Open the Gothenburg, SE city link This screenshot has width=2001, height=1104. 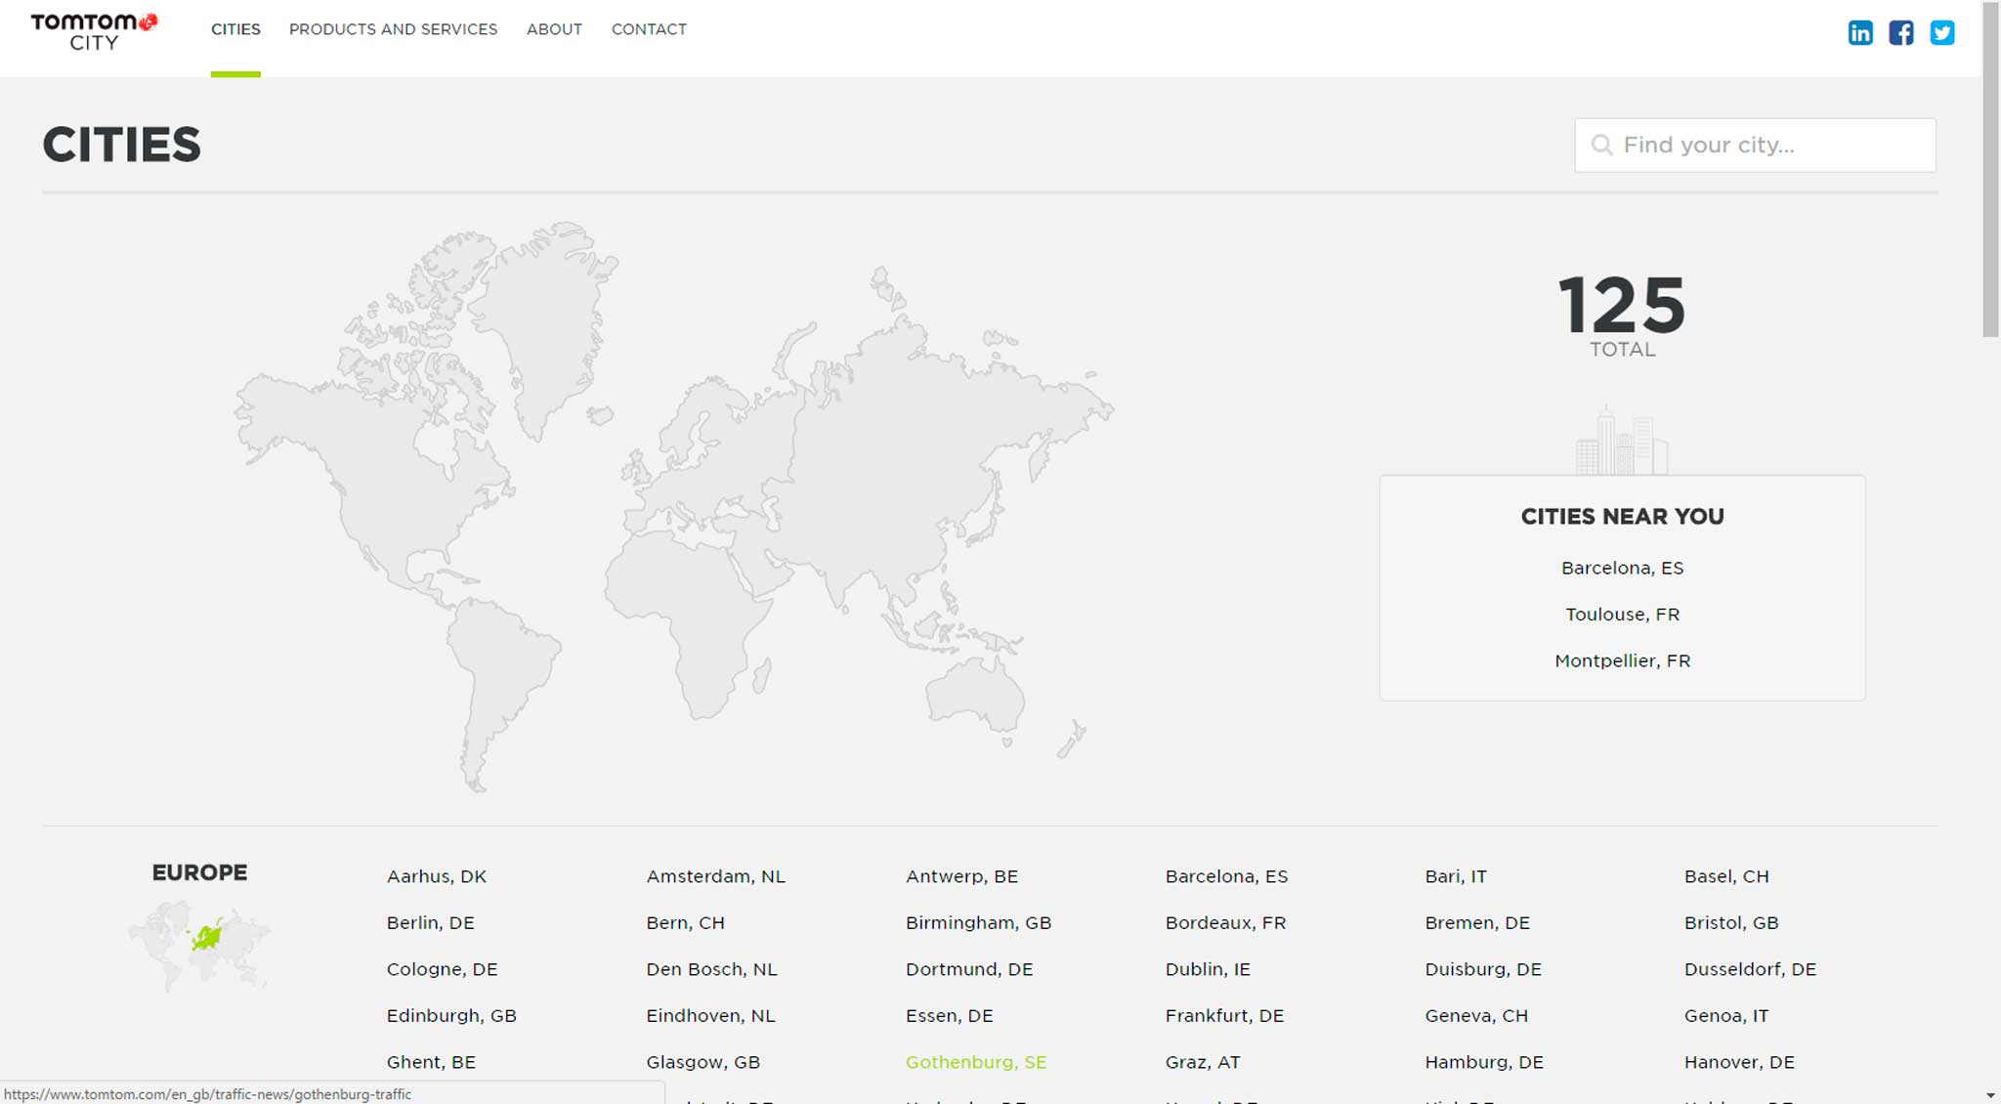click(x=975, y=1062)
